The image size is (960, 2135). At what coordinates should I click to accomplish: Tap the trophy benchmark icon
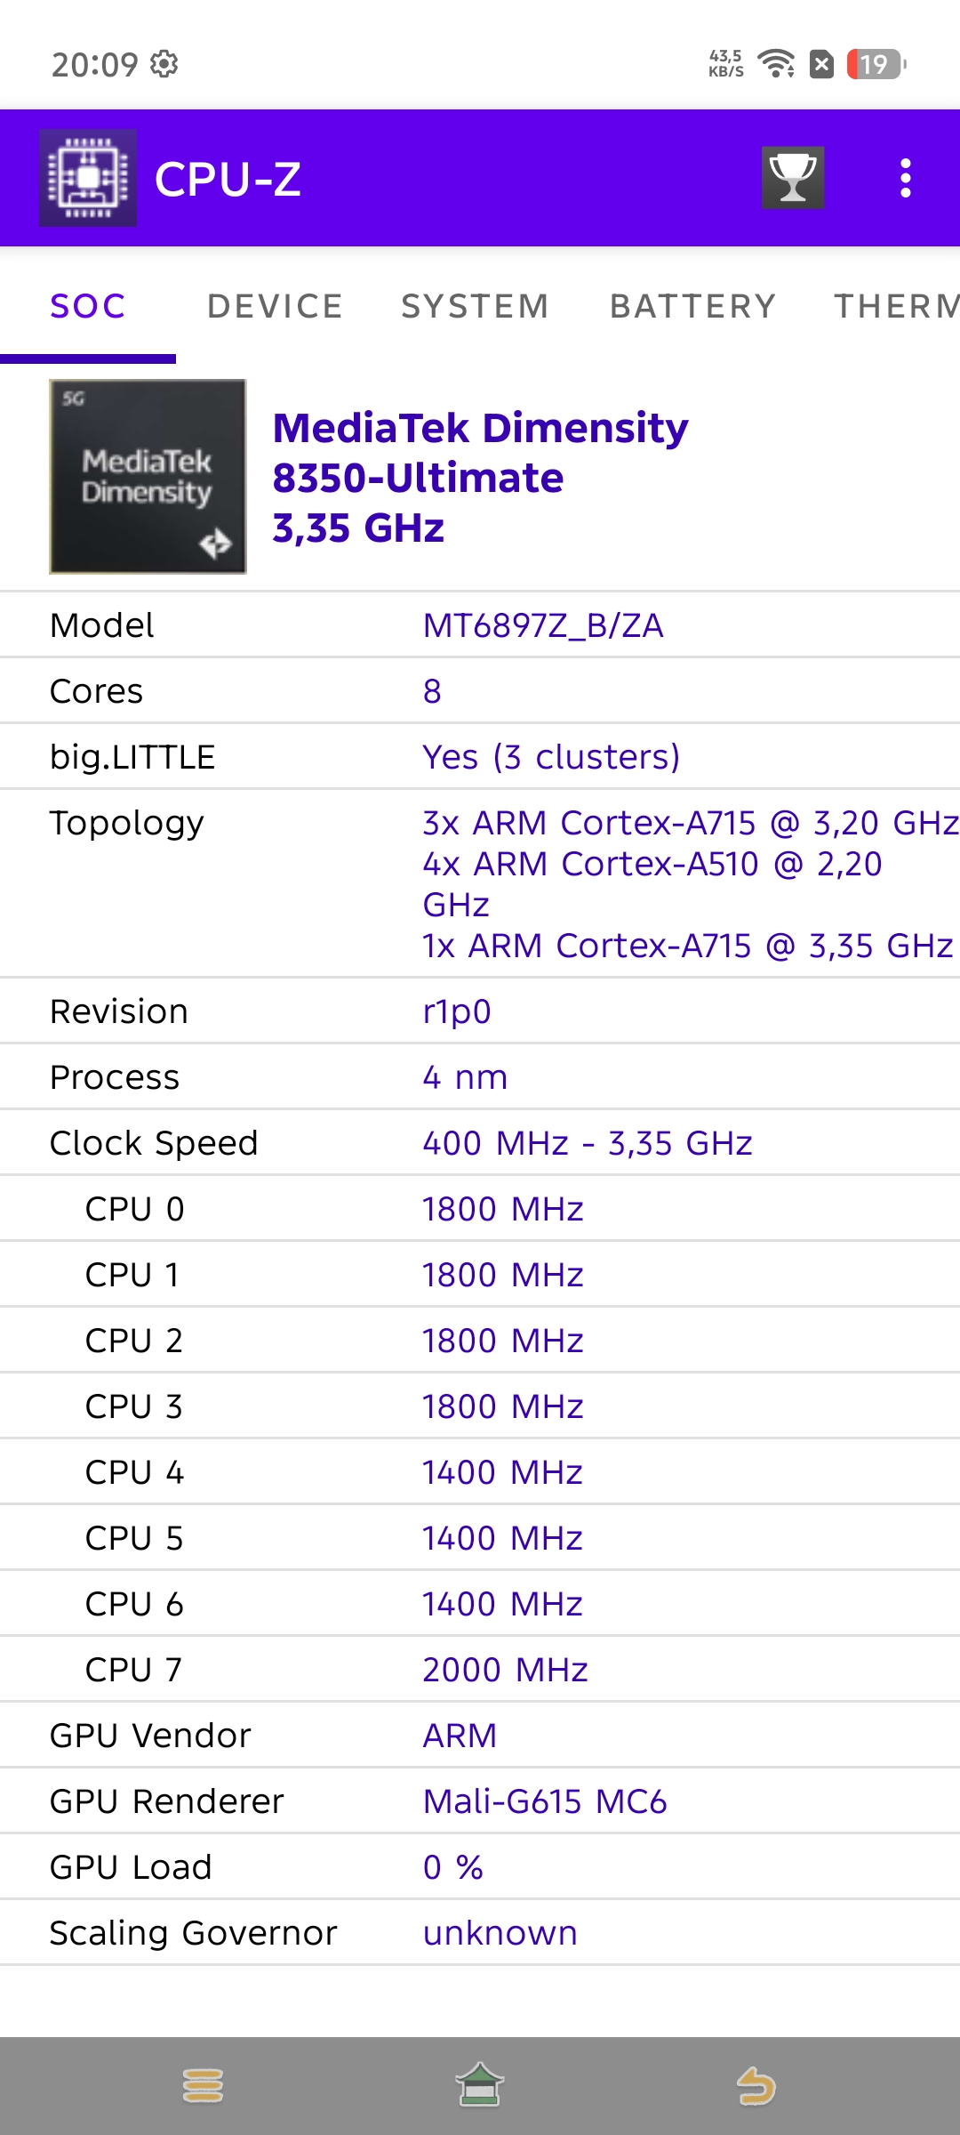[792, 178]
